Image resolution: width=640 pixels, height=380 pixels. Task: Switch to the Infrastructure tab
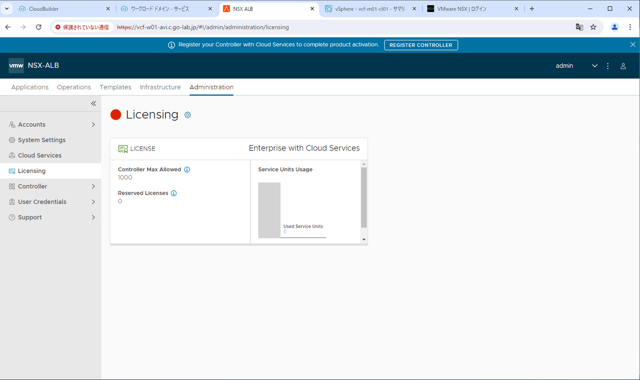(160, 87)
